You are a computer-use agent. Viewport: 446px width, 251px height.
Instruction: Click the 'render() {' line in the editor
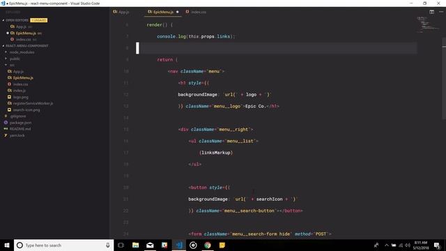160,25
